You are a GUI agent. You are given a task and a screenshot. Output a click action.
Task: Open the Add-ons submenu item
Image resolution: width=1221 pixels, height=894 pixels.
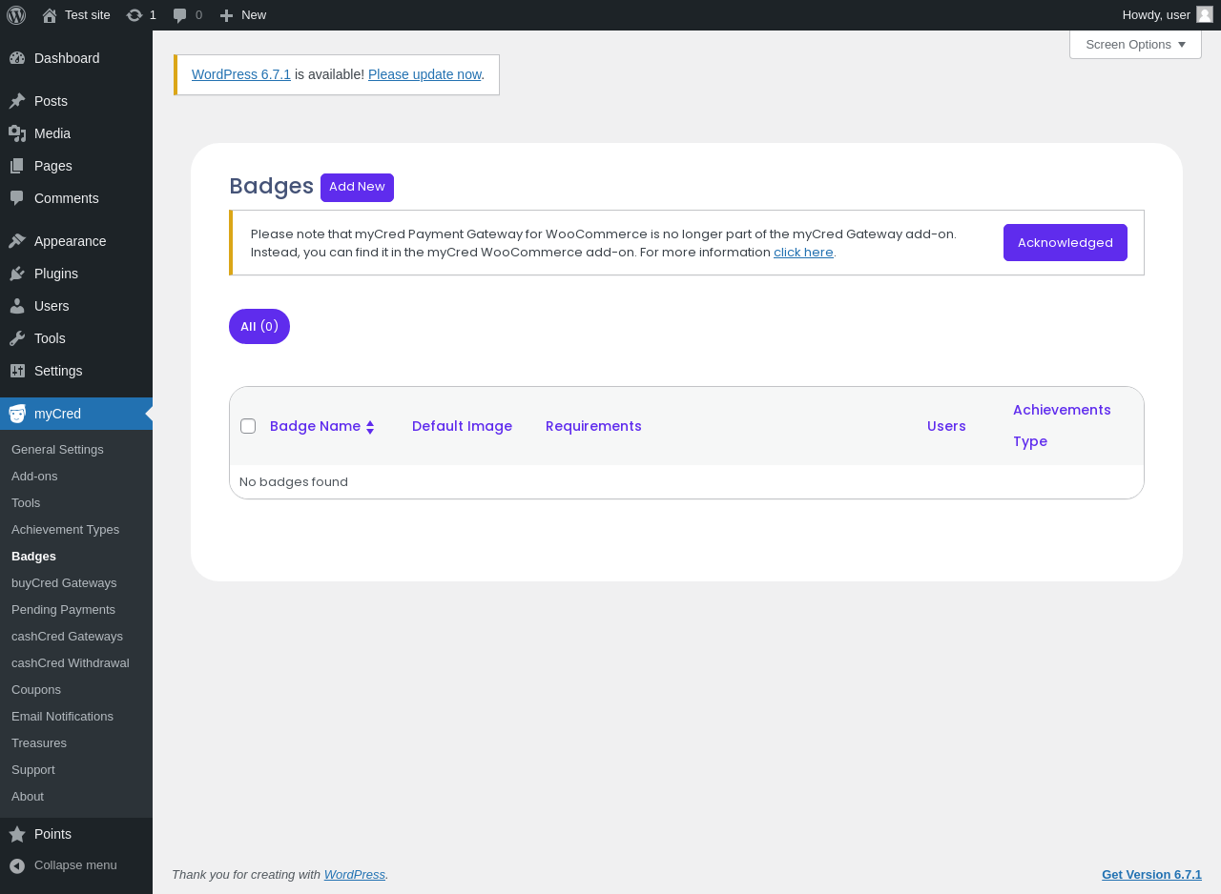coord(34,476)
